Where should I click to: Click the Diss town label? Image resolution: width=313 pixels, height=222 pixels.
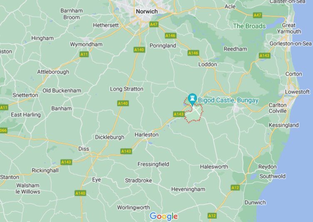(84, 149)
